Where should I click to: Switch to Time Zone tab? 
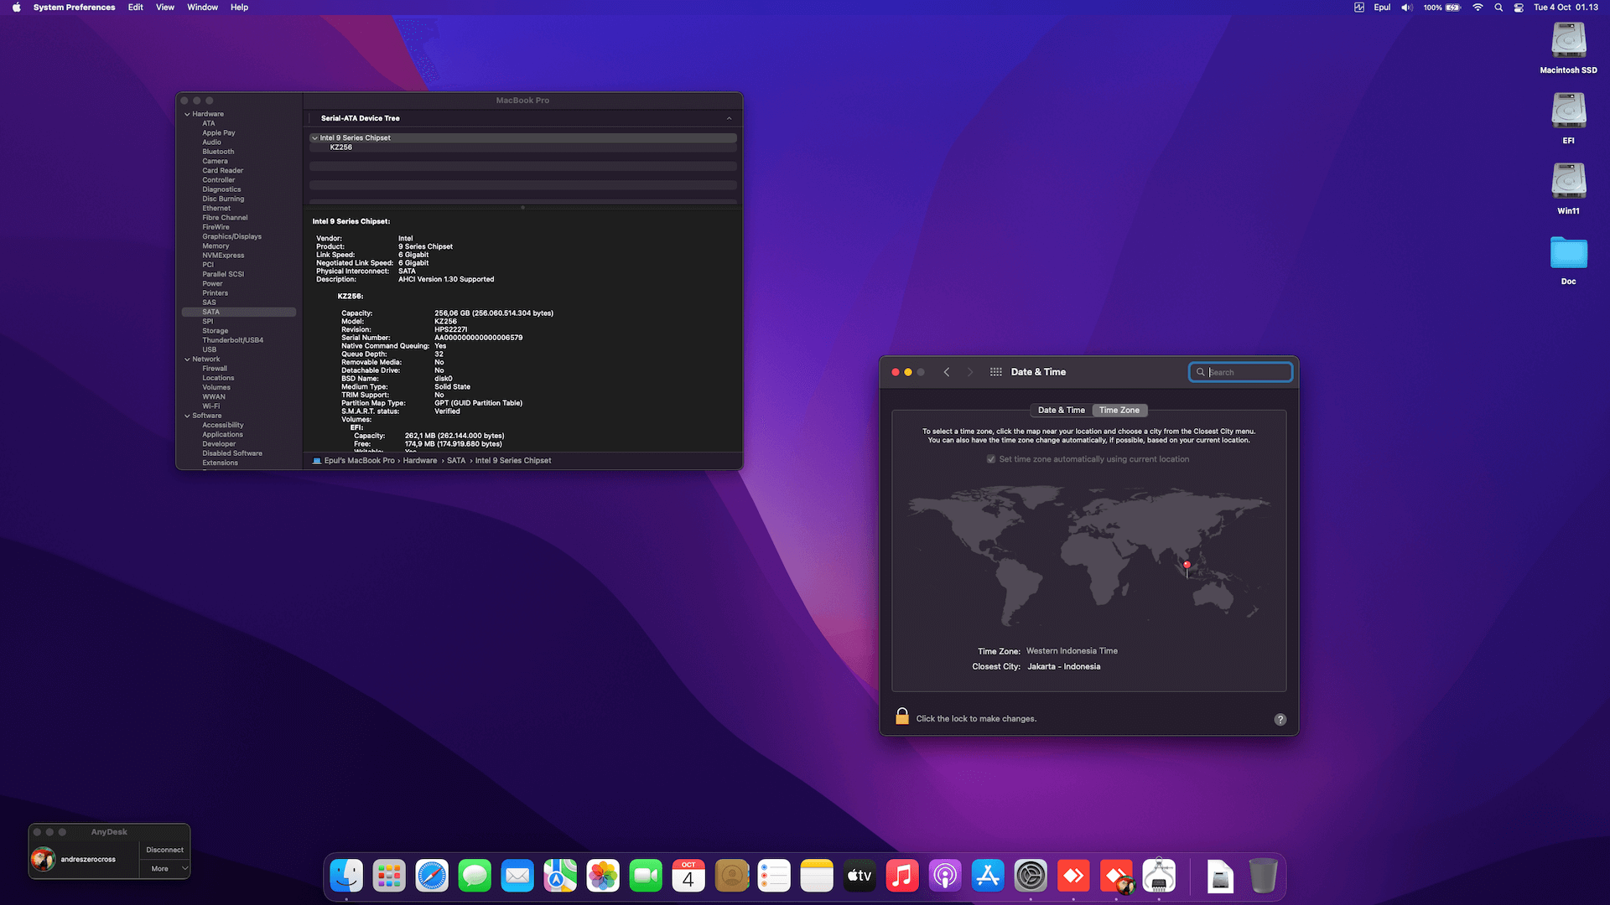click(x=1119, y=411)
